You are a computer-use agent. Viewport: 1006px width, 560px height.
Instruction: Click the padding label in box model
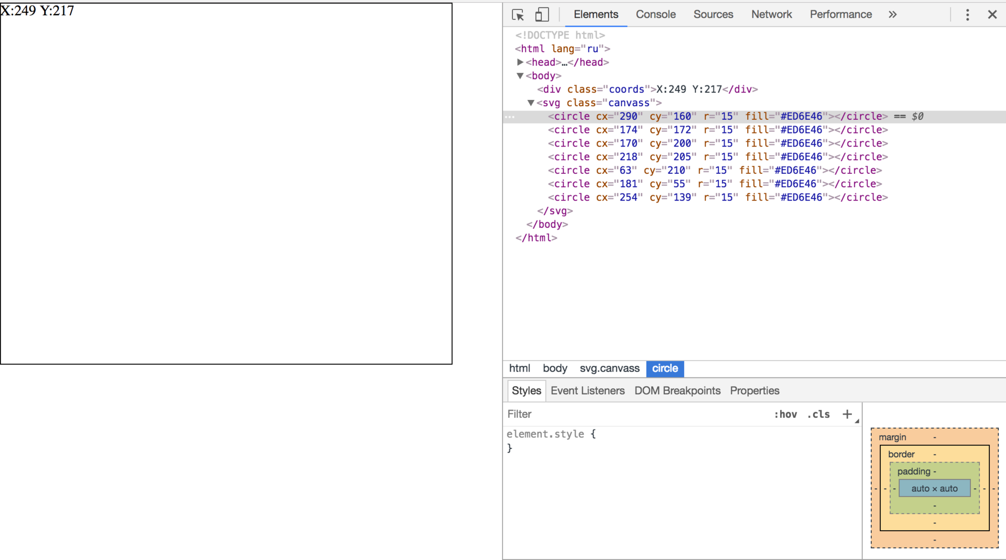click(x=914, y=471)
